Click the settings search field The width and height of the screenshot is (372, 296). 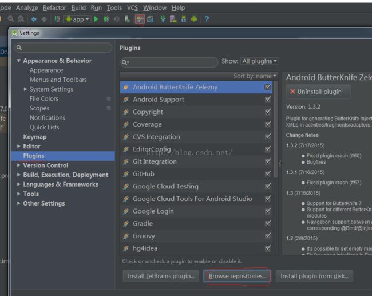click(63, 48)
